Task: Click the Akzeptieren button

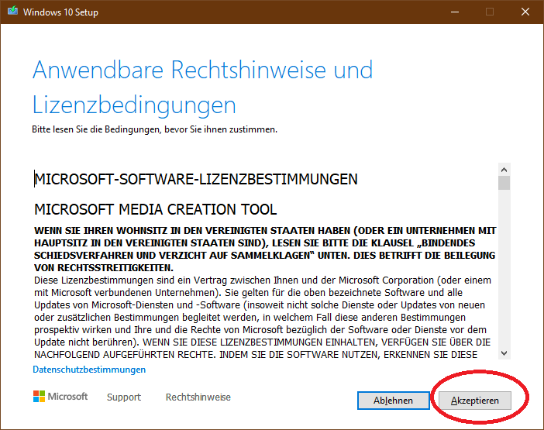Action: tap(474, 401)
